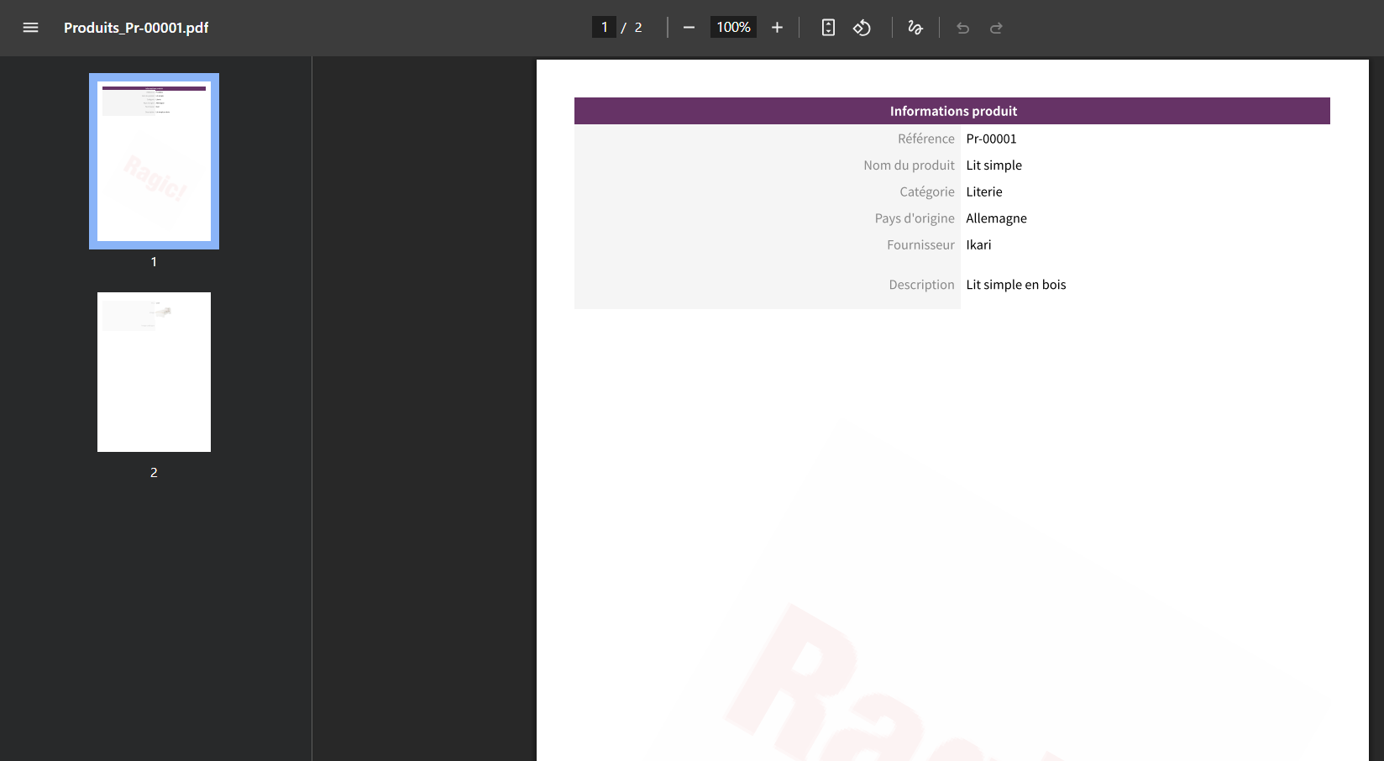Click the 100% zoom level field
This screenshot has height=761, width=1384.
pos(733,28)
